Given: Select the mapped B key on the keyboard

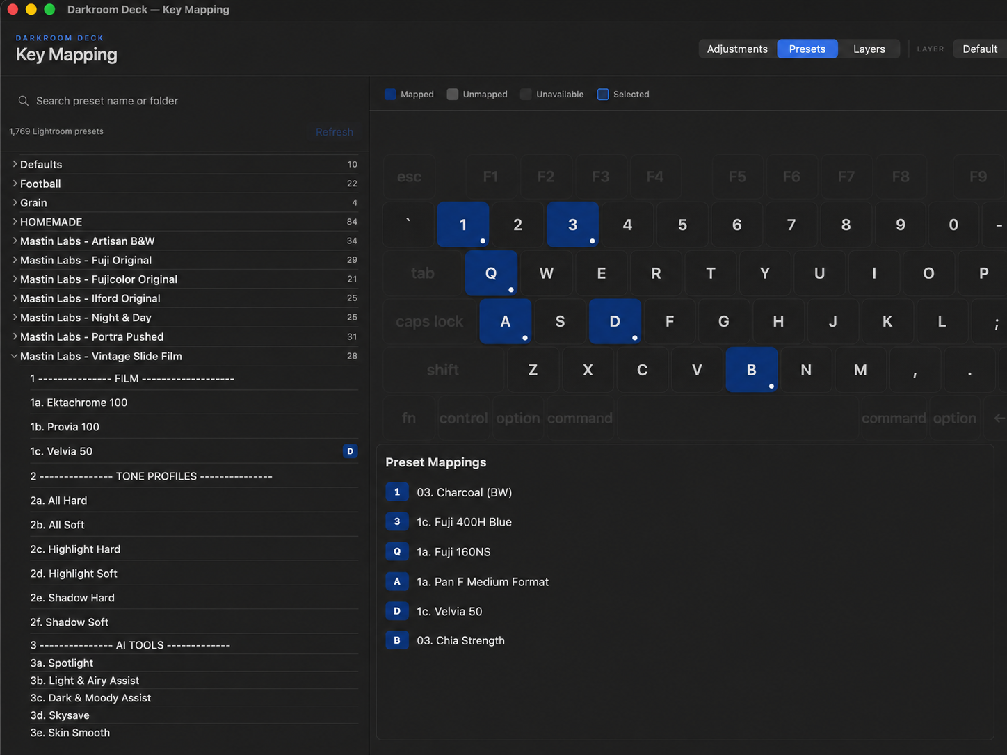Looking at the screenshot, I should (751, 370).
